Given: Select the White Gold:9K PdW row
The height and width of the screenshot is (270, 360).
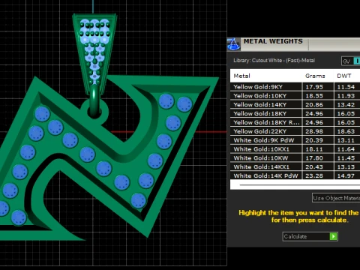Looking at the screenshot, I should (295, 140).
